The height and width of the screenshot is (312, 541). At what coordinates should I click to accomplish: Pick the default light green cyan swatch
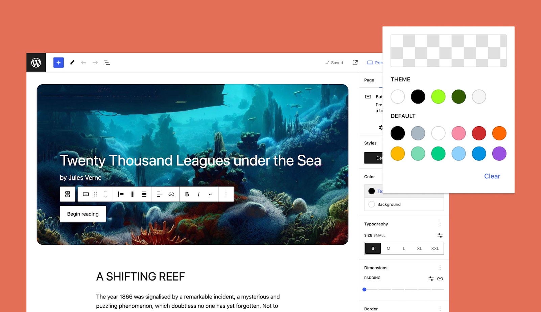click(x=418, y=154)
